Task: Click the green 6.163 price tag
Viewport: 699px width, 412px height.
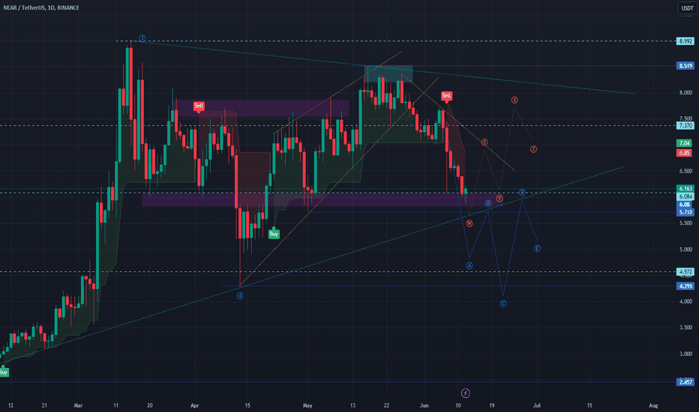Action: click(x=685, y=189)
